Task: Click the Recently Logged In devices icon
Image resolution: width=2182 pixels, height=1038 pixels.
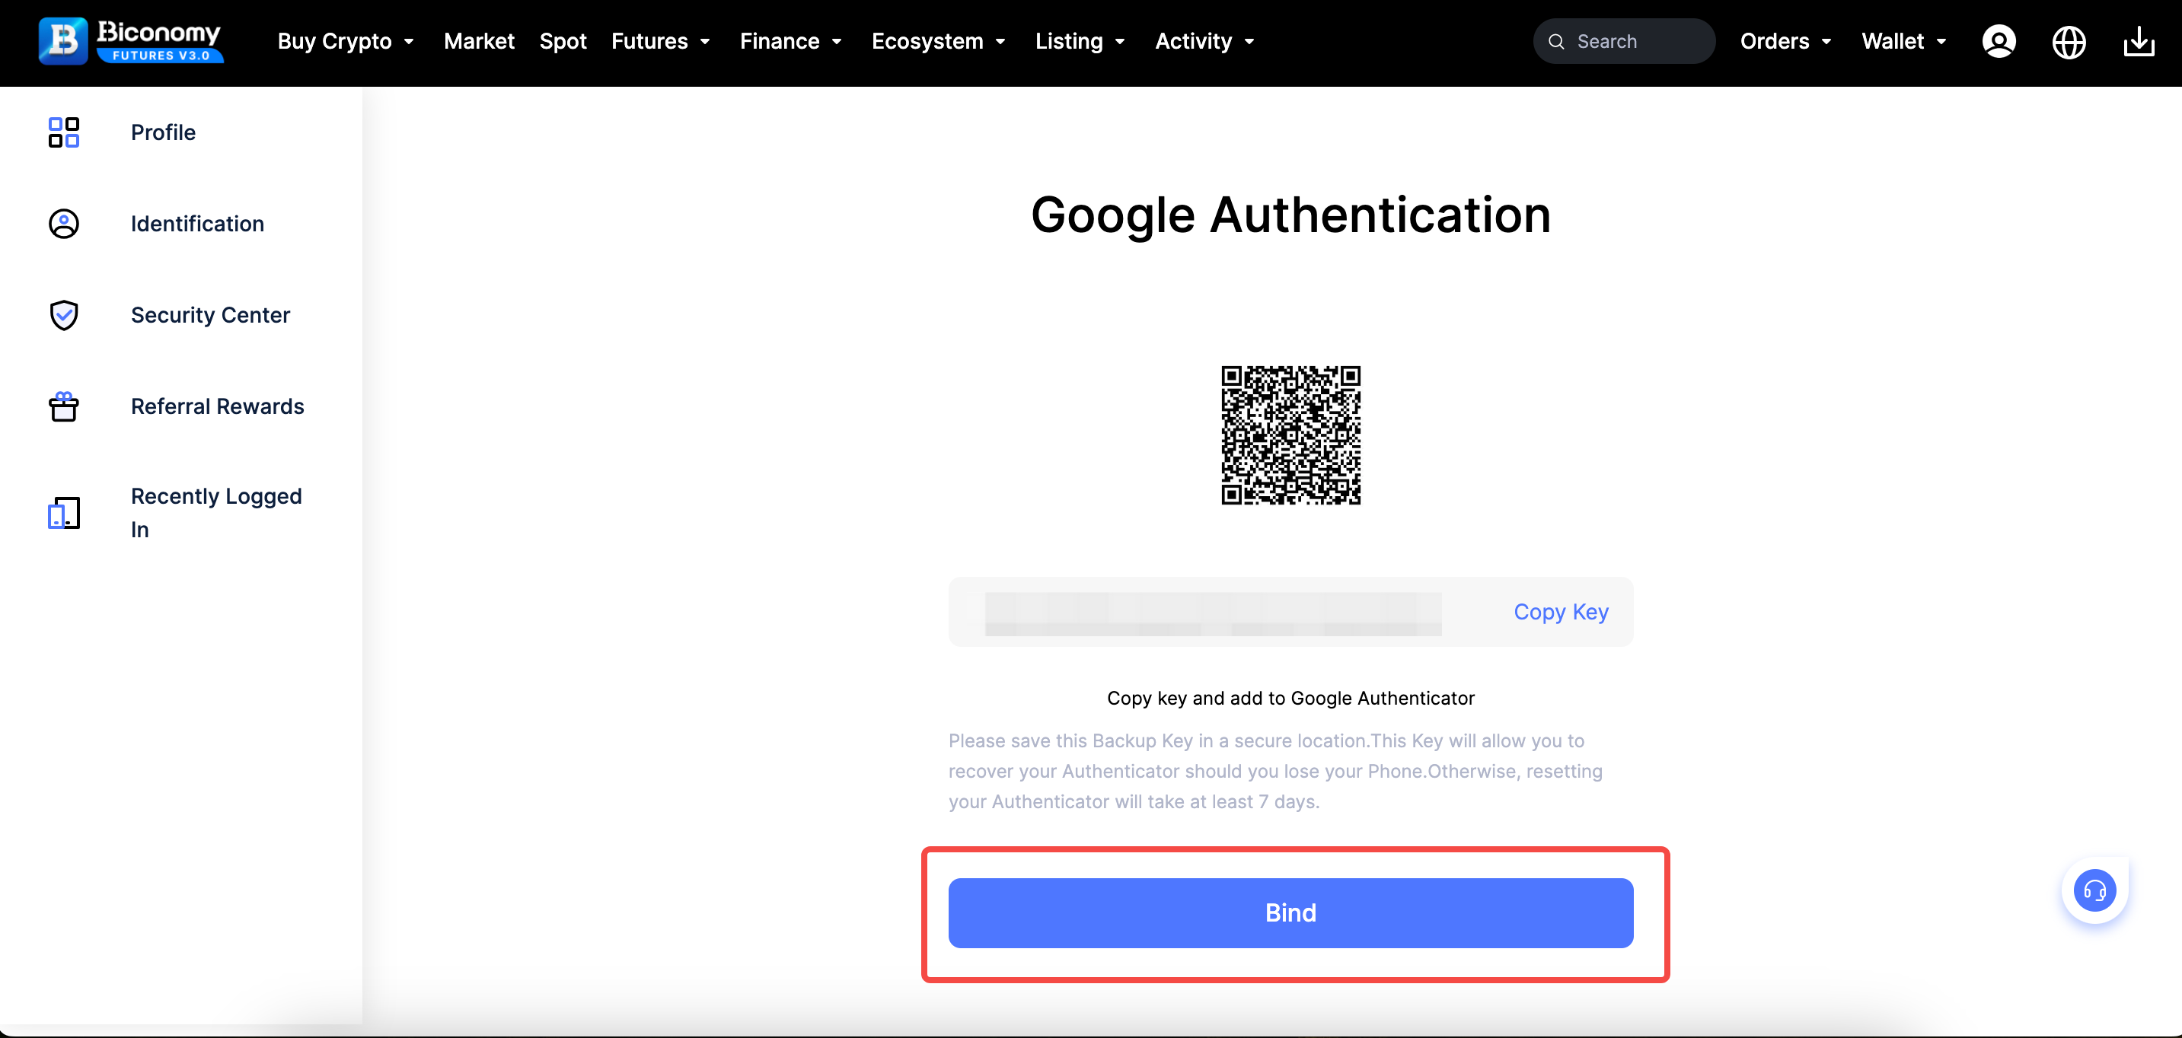Action: coord(63,513)
